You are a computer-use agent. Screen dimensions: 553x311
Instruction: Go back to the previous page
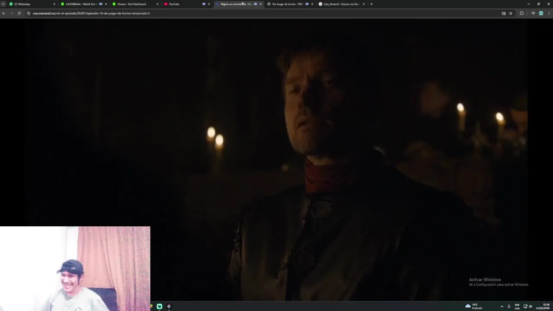coord(3,13)
